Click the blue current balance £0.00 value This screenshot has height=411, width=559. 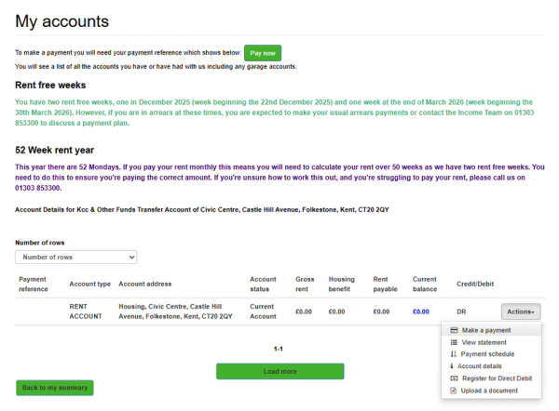tap(421, 312)
